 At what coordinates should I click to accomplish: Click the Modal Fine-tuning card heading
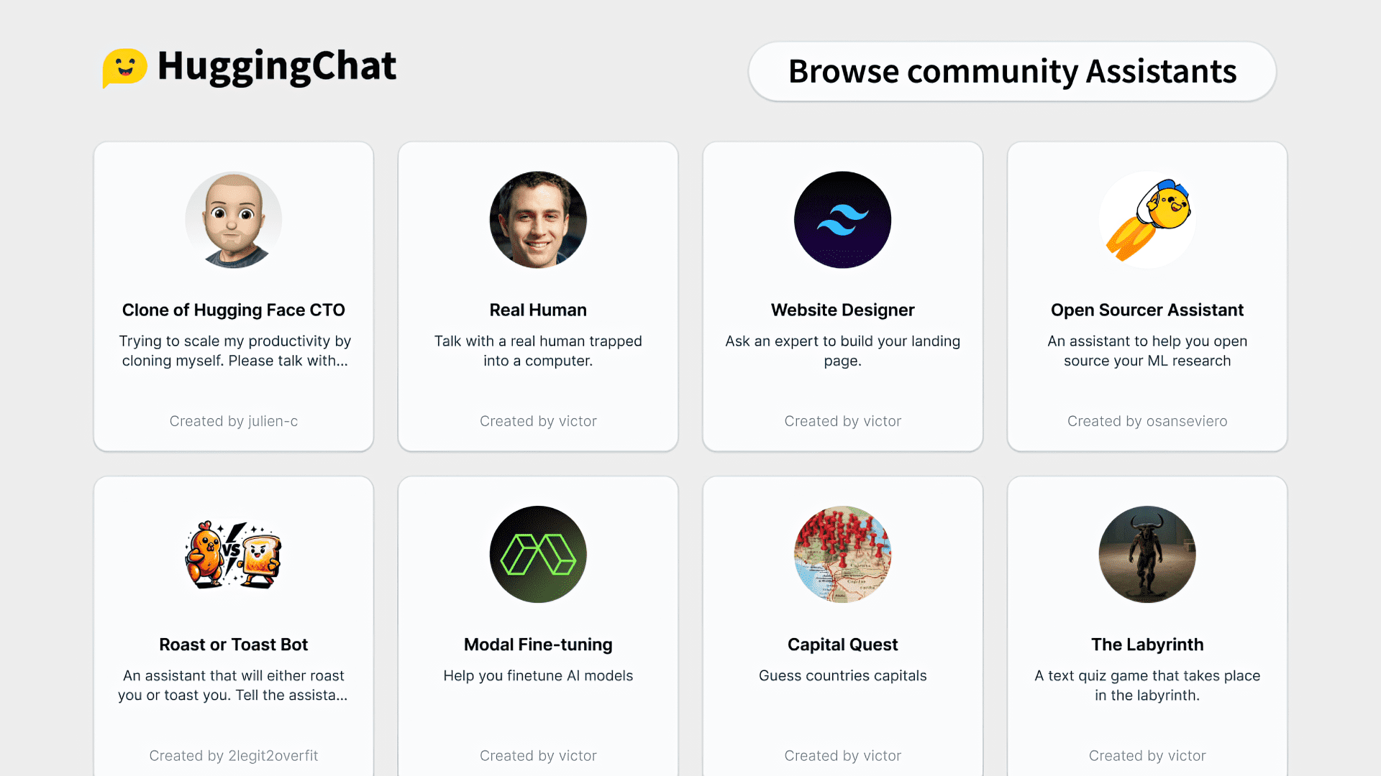click(x=538, y=645)
